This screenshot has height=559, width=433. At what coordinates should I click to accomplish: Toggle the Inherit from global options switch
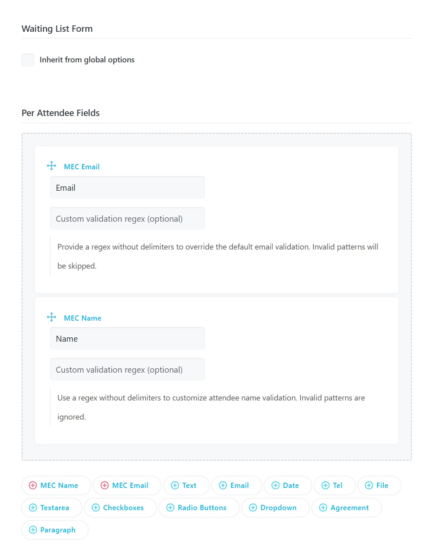pyautogui.click(x=27, y=60)
